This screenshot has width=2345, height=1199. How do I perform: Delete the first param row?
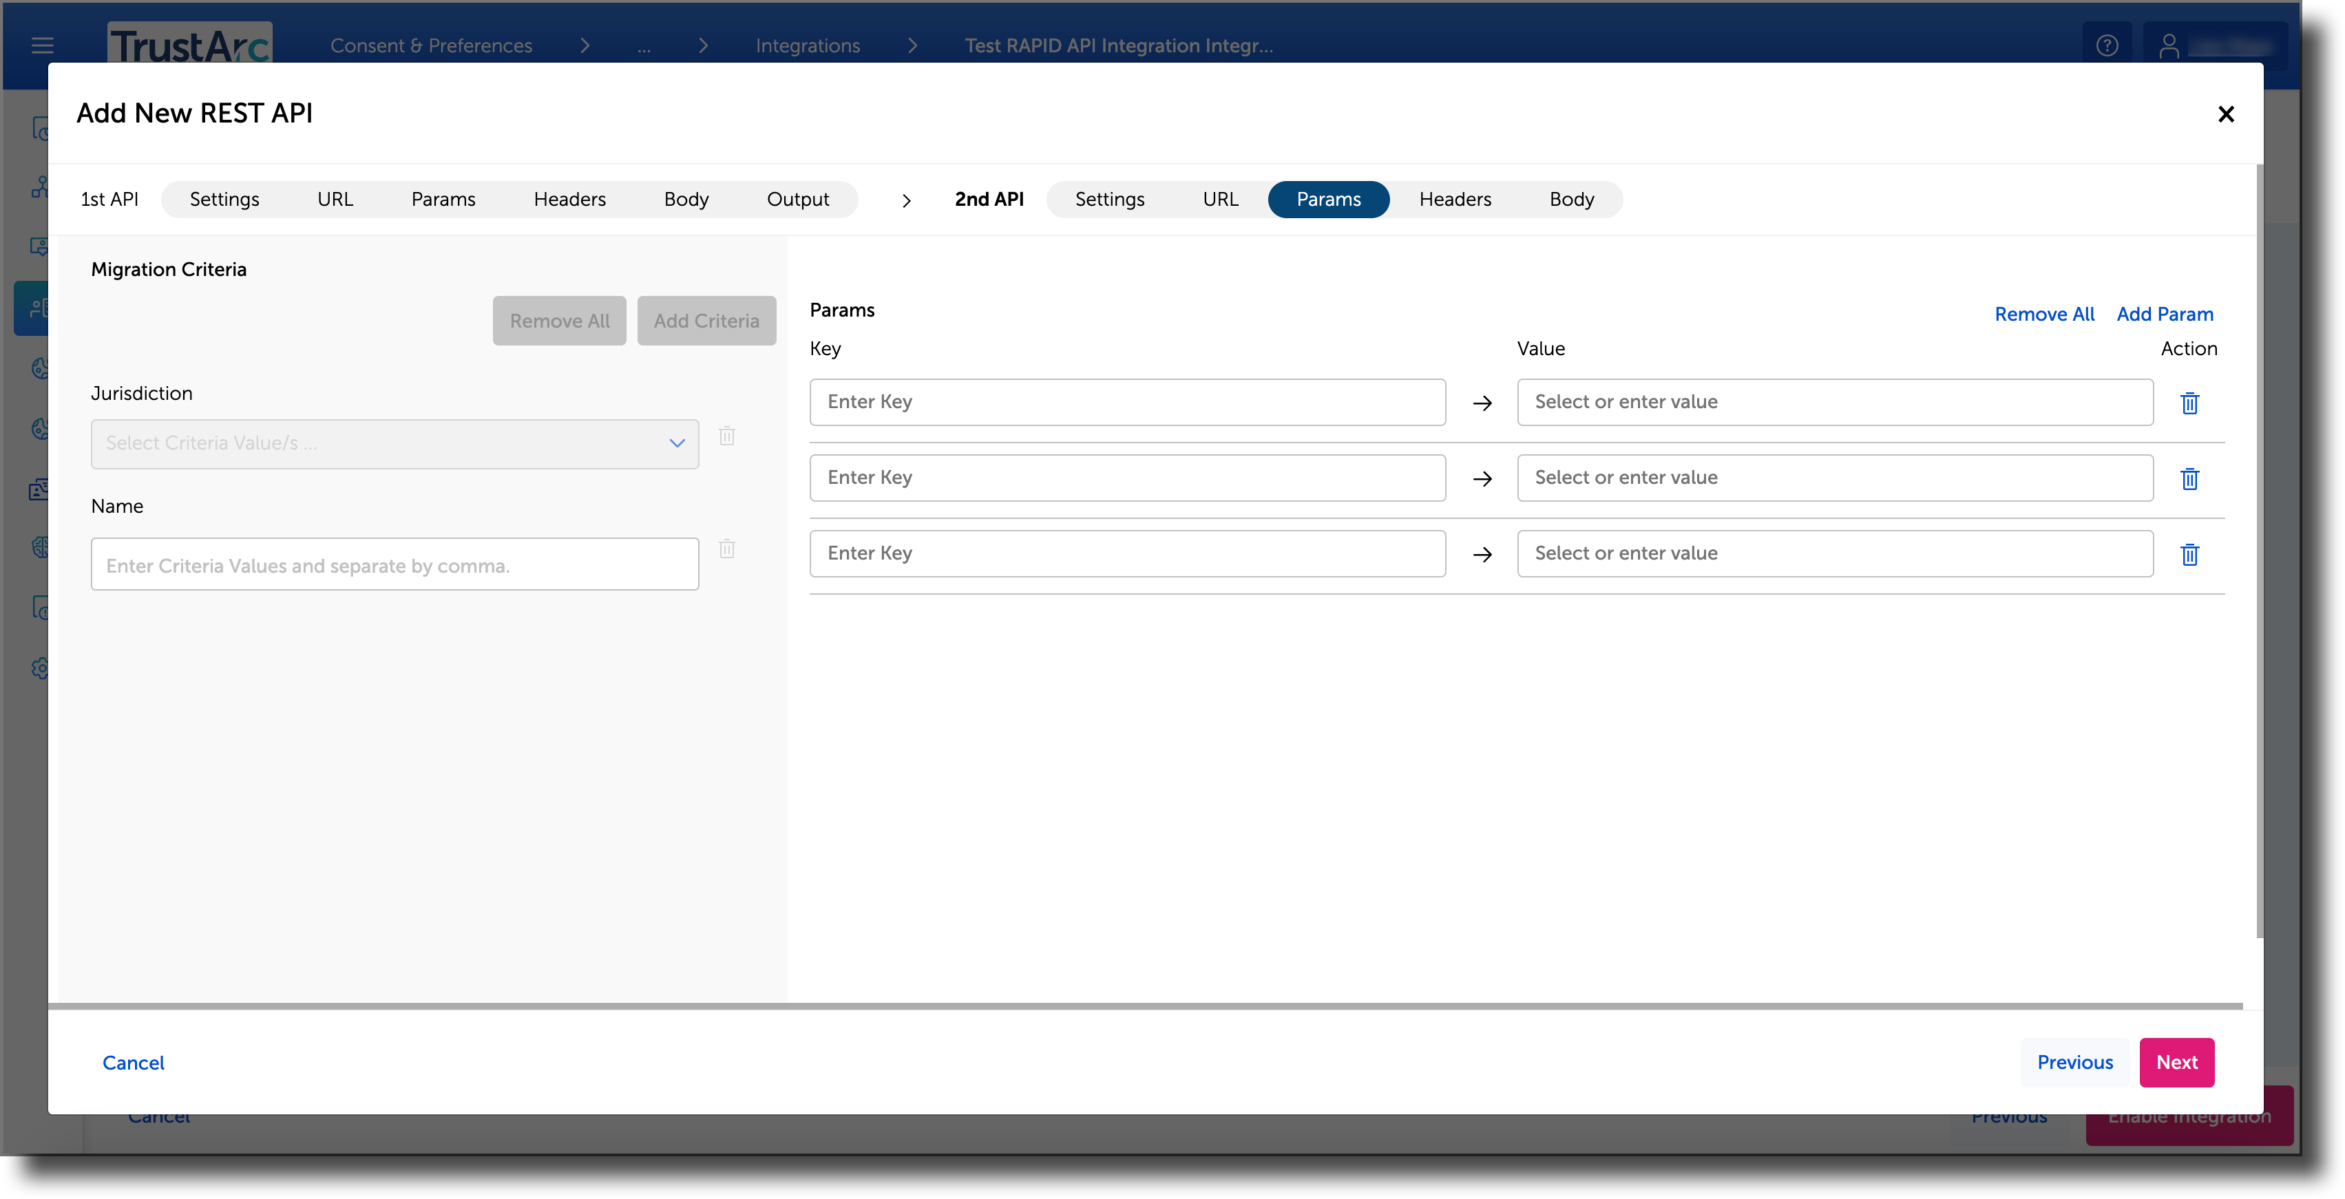point(2189,403)
